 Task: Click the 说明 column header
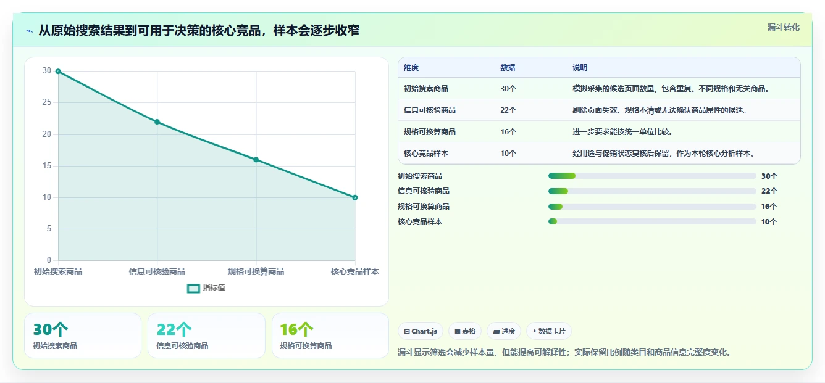pos(580,68)
